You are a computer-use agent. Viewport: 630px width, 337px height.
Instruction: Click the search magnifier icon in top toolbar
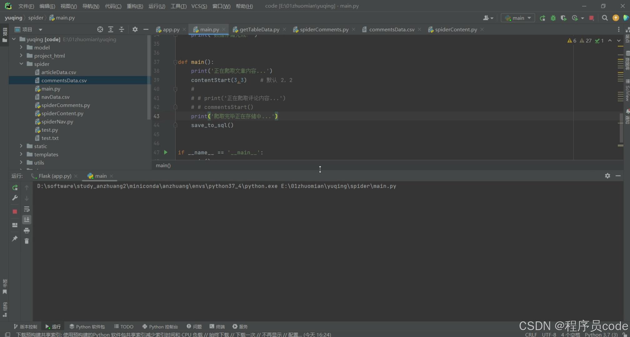[605, 18]
